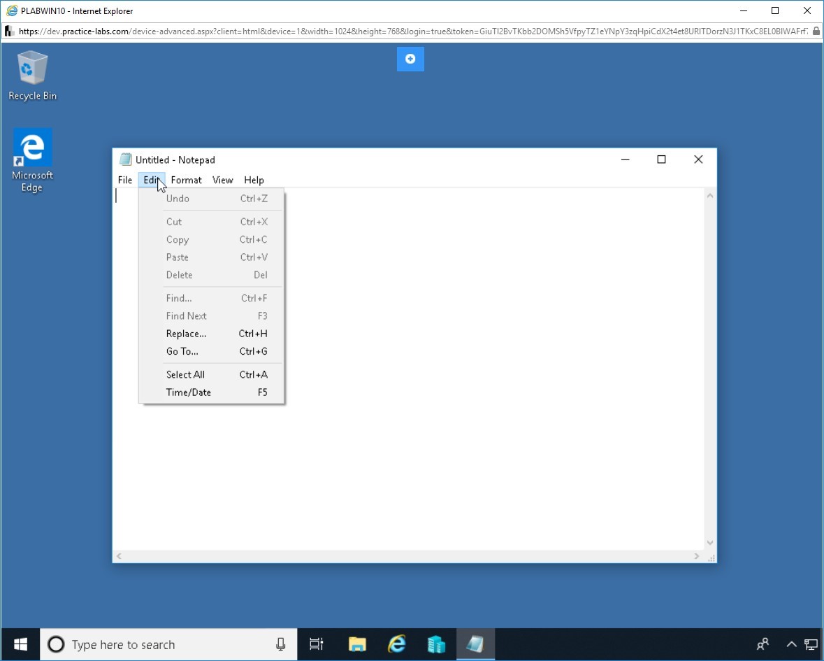The width and height of the screenshot is (824, 661).
Task: Click the site favicon in address bar
Action: coord(9,31)
